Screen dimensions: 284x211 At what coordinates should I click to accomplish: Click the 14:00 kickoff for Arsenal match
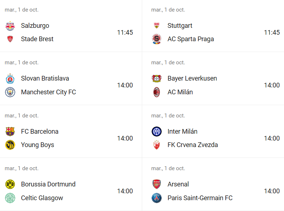coord(272,191)
